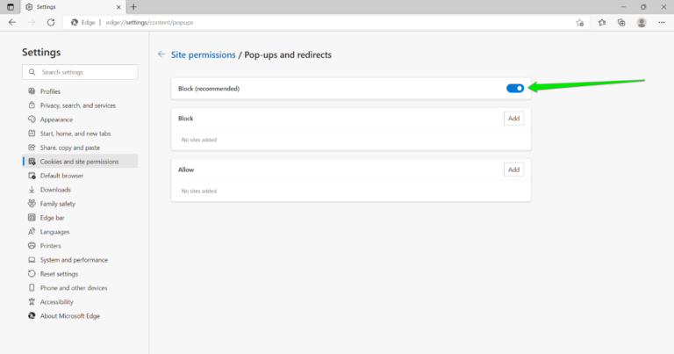Open About Microsoft Edge page

[69, 316]
